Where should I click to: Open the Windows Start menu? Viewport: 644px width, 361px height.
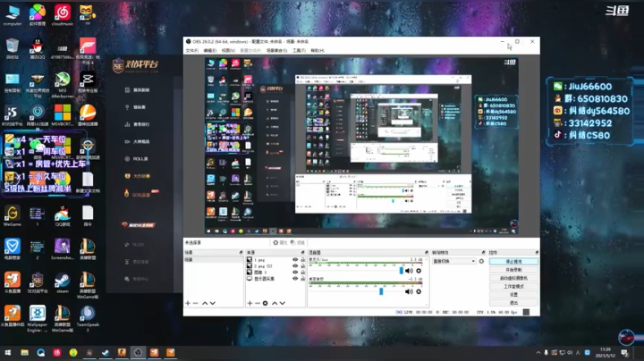[8, 352]
